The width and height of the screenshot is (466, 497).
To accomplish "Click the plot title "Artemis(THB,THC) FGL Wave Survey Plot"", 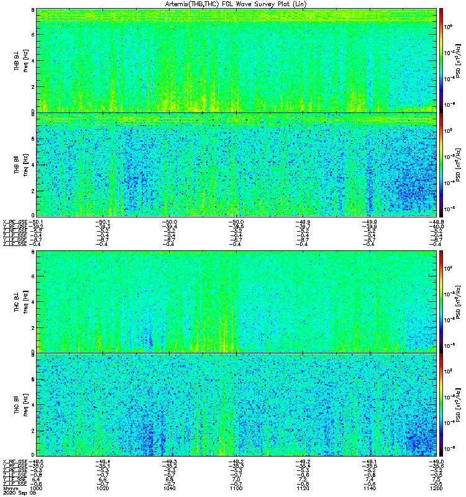I will [x=227, y=4].
